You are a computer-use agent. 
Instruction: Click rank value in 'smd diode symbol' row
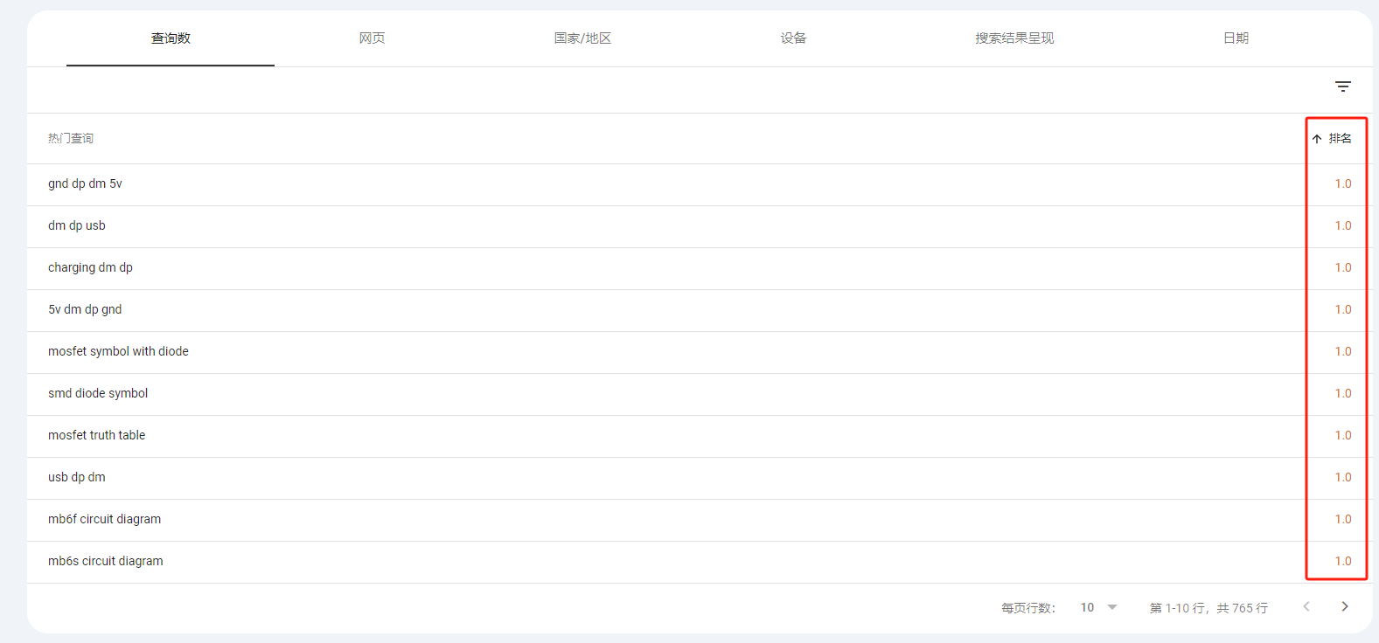1343,393
